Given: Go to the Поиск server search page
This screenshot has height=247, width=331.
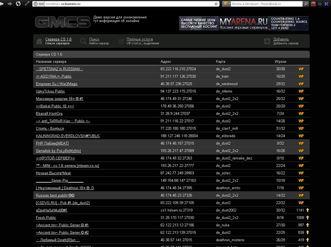Looking at the screenshot, I should (x=94, y=39).
